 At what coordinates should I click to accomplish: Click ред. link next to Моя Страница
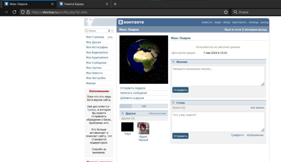coord(110,37)
